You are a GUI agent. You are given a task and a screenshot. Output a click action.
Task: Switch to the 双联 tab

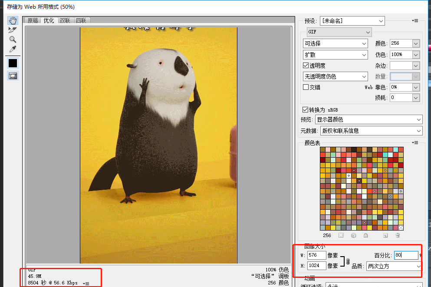coord(65,20)
